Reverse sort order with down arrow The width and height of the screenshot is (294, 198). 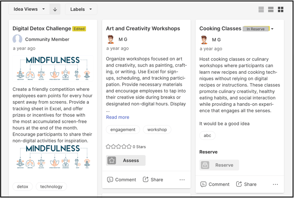click(55, 9)
